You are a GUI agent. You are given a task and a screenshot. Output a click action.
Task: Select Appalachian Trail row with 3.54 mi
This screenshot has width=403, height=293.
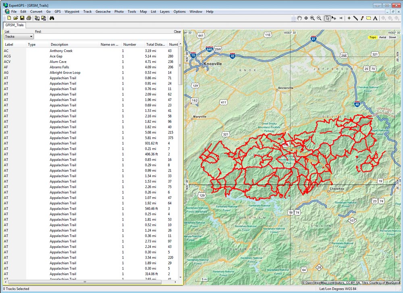coord(90,257)
